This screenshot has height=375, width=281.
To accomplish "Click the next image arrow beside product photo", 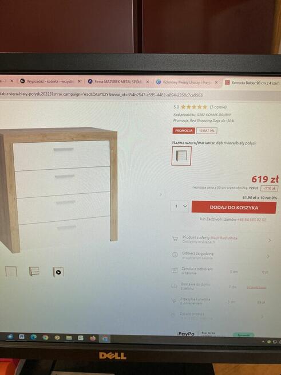I will (161, 194).
